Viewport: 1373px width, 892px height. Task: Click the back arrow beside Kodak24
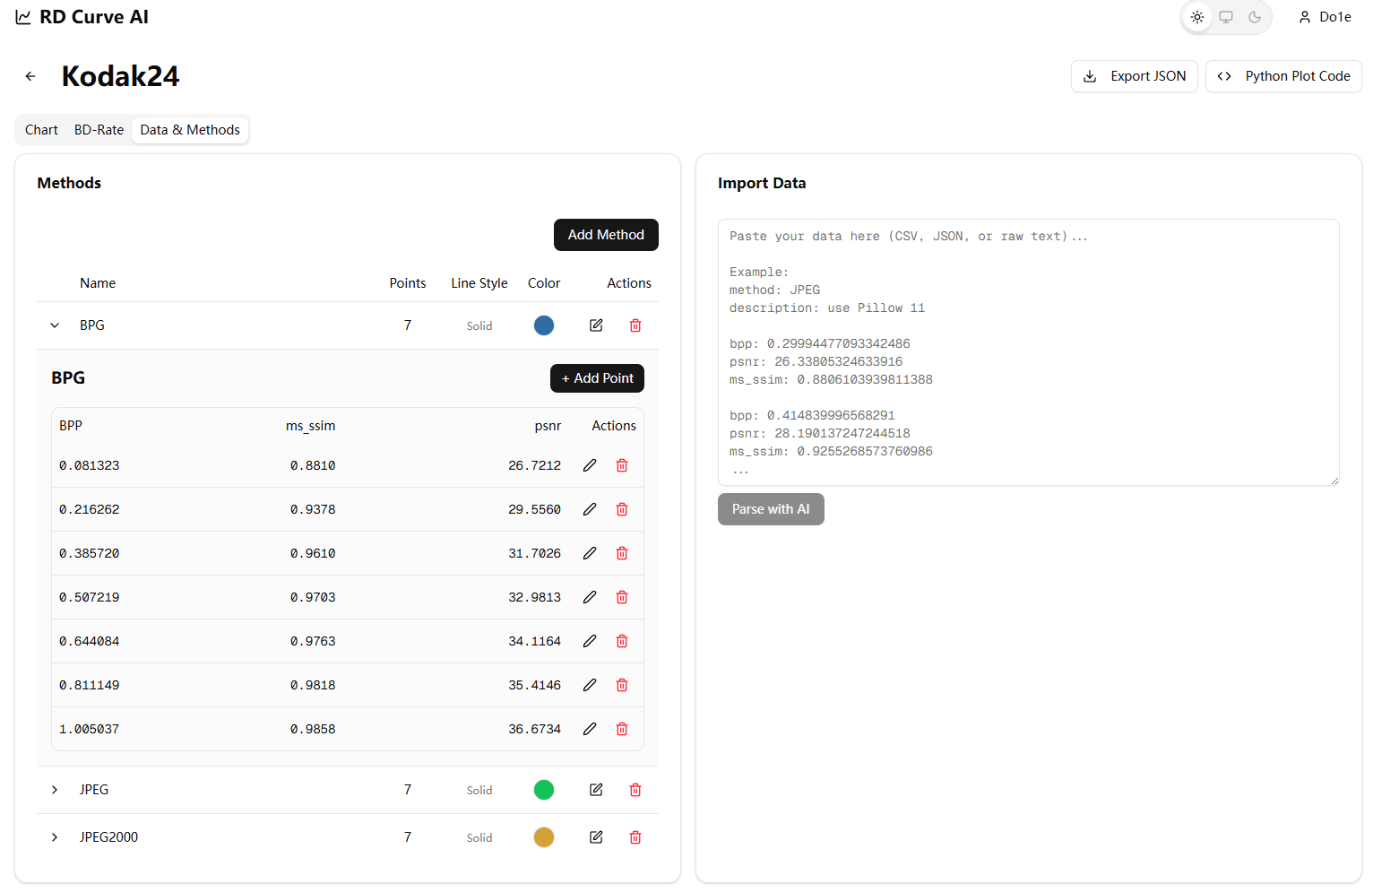click(30, 76)
